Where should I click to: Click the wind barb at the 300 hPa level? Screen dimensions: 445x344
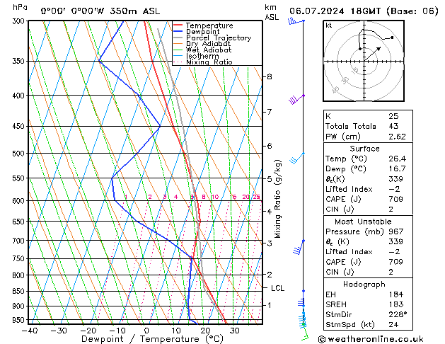[x=296, y=21]
